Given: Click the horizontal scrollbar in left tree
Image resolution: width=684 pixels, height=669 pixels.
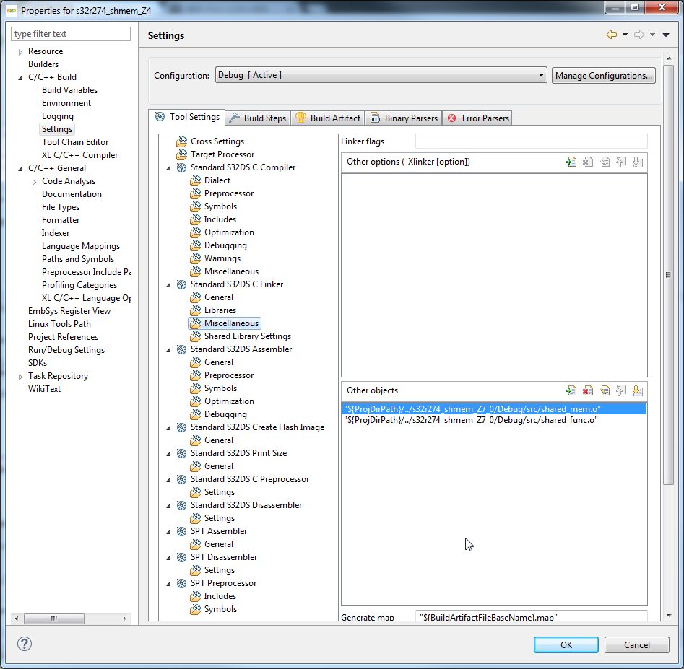Looking at the screenshot, I should (54, 618).
